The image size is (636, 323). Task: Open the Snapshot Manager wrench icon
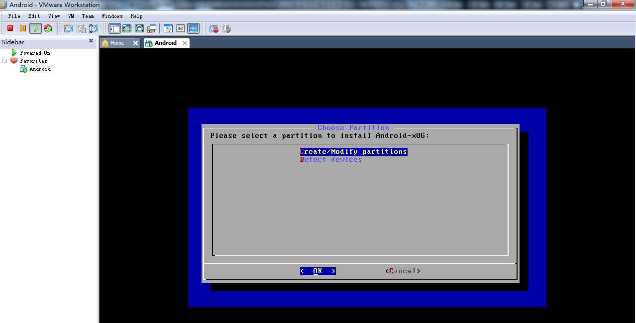93,28
